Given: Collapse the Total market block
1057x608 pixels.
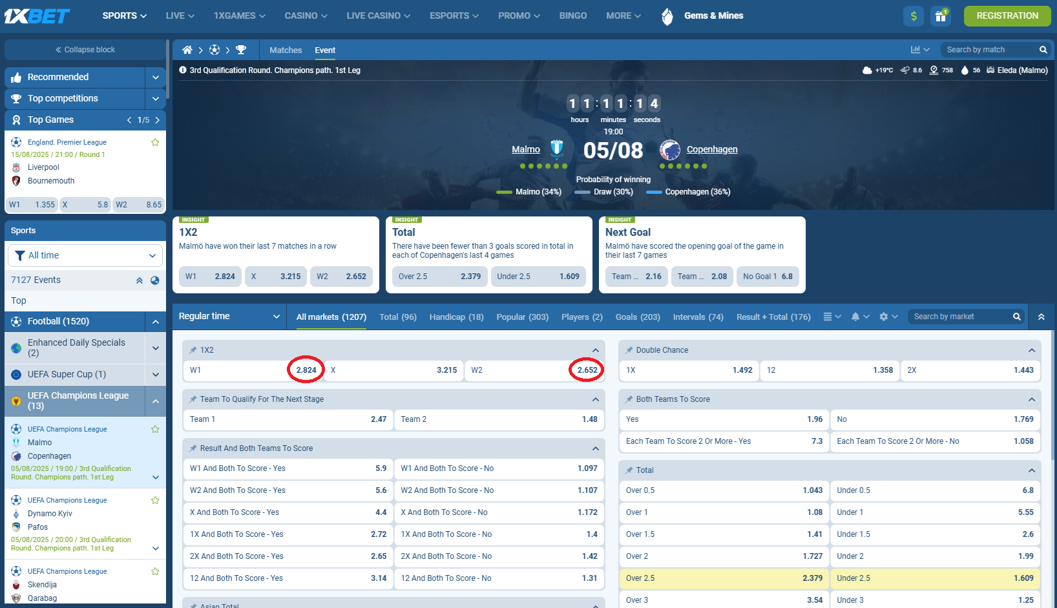Looking at the screenshot, I should [1032, 470].
